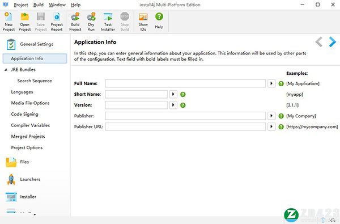Focus the Full Name text field

[185, 83]
